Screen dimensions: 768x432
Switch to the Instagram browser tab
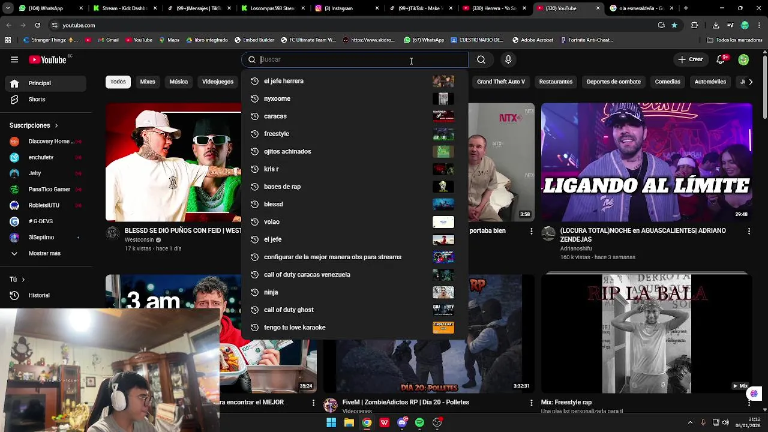point(346,8)
